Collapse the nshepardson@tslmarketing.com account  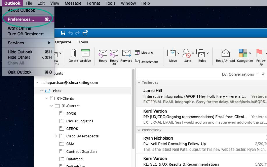37,82
